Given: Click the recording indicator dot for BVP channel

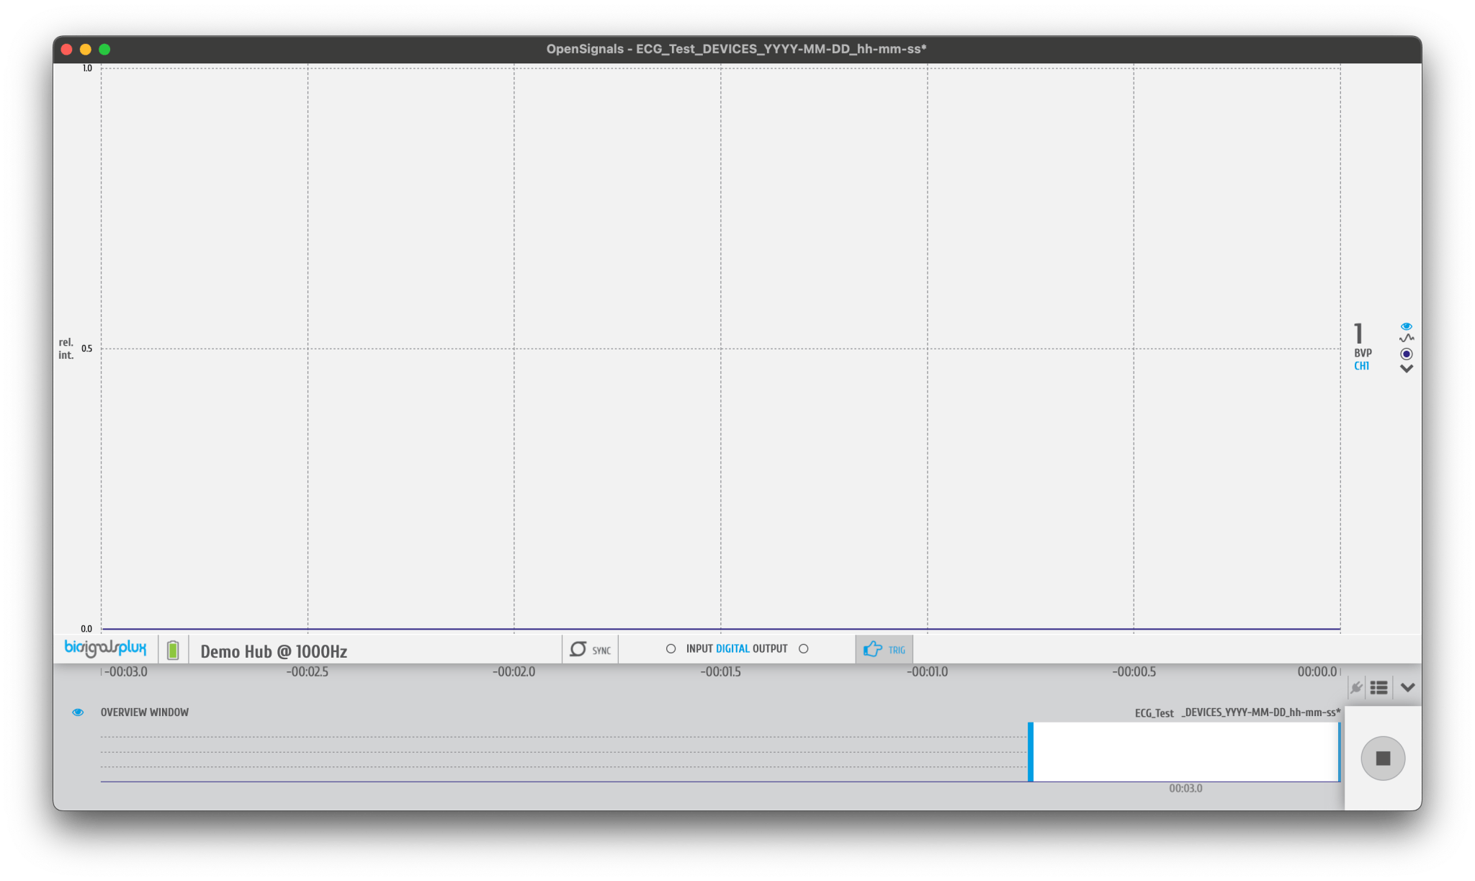Looking at the screenshot, I should [x=1406, y=353].
